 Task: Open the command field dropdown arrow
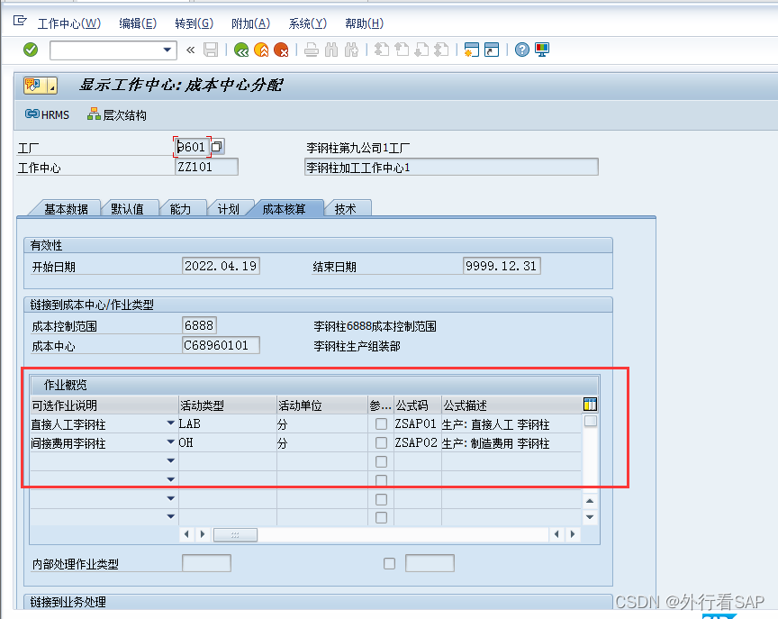tap(167, 50)
